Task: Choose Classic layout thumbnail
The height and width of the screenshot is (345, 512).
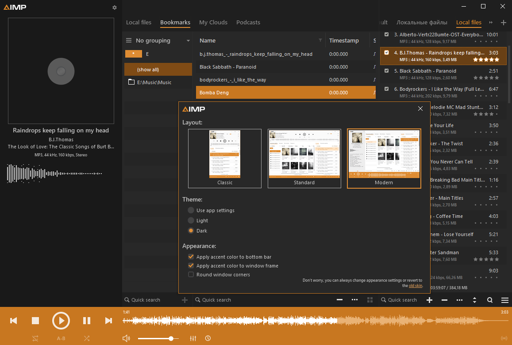Action: (x=225, y=159)
